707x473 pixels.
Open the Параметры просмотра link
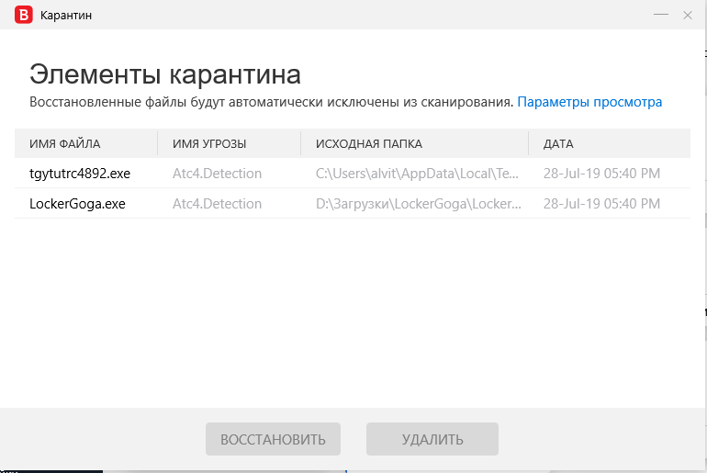click(x=589, y=102)
